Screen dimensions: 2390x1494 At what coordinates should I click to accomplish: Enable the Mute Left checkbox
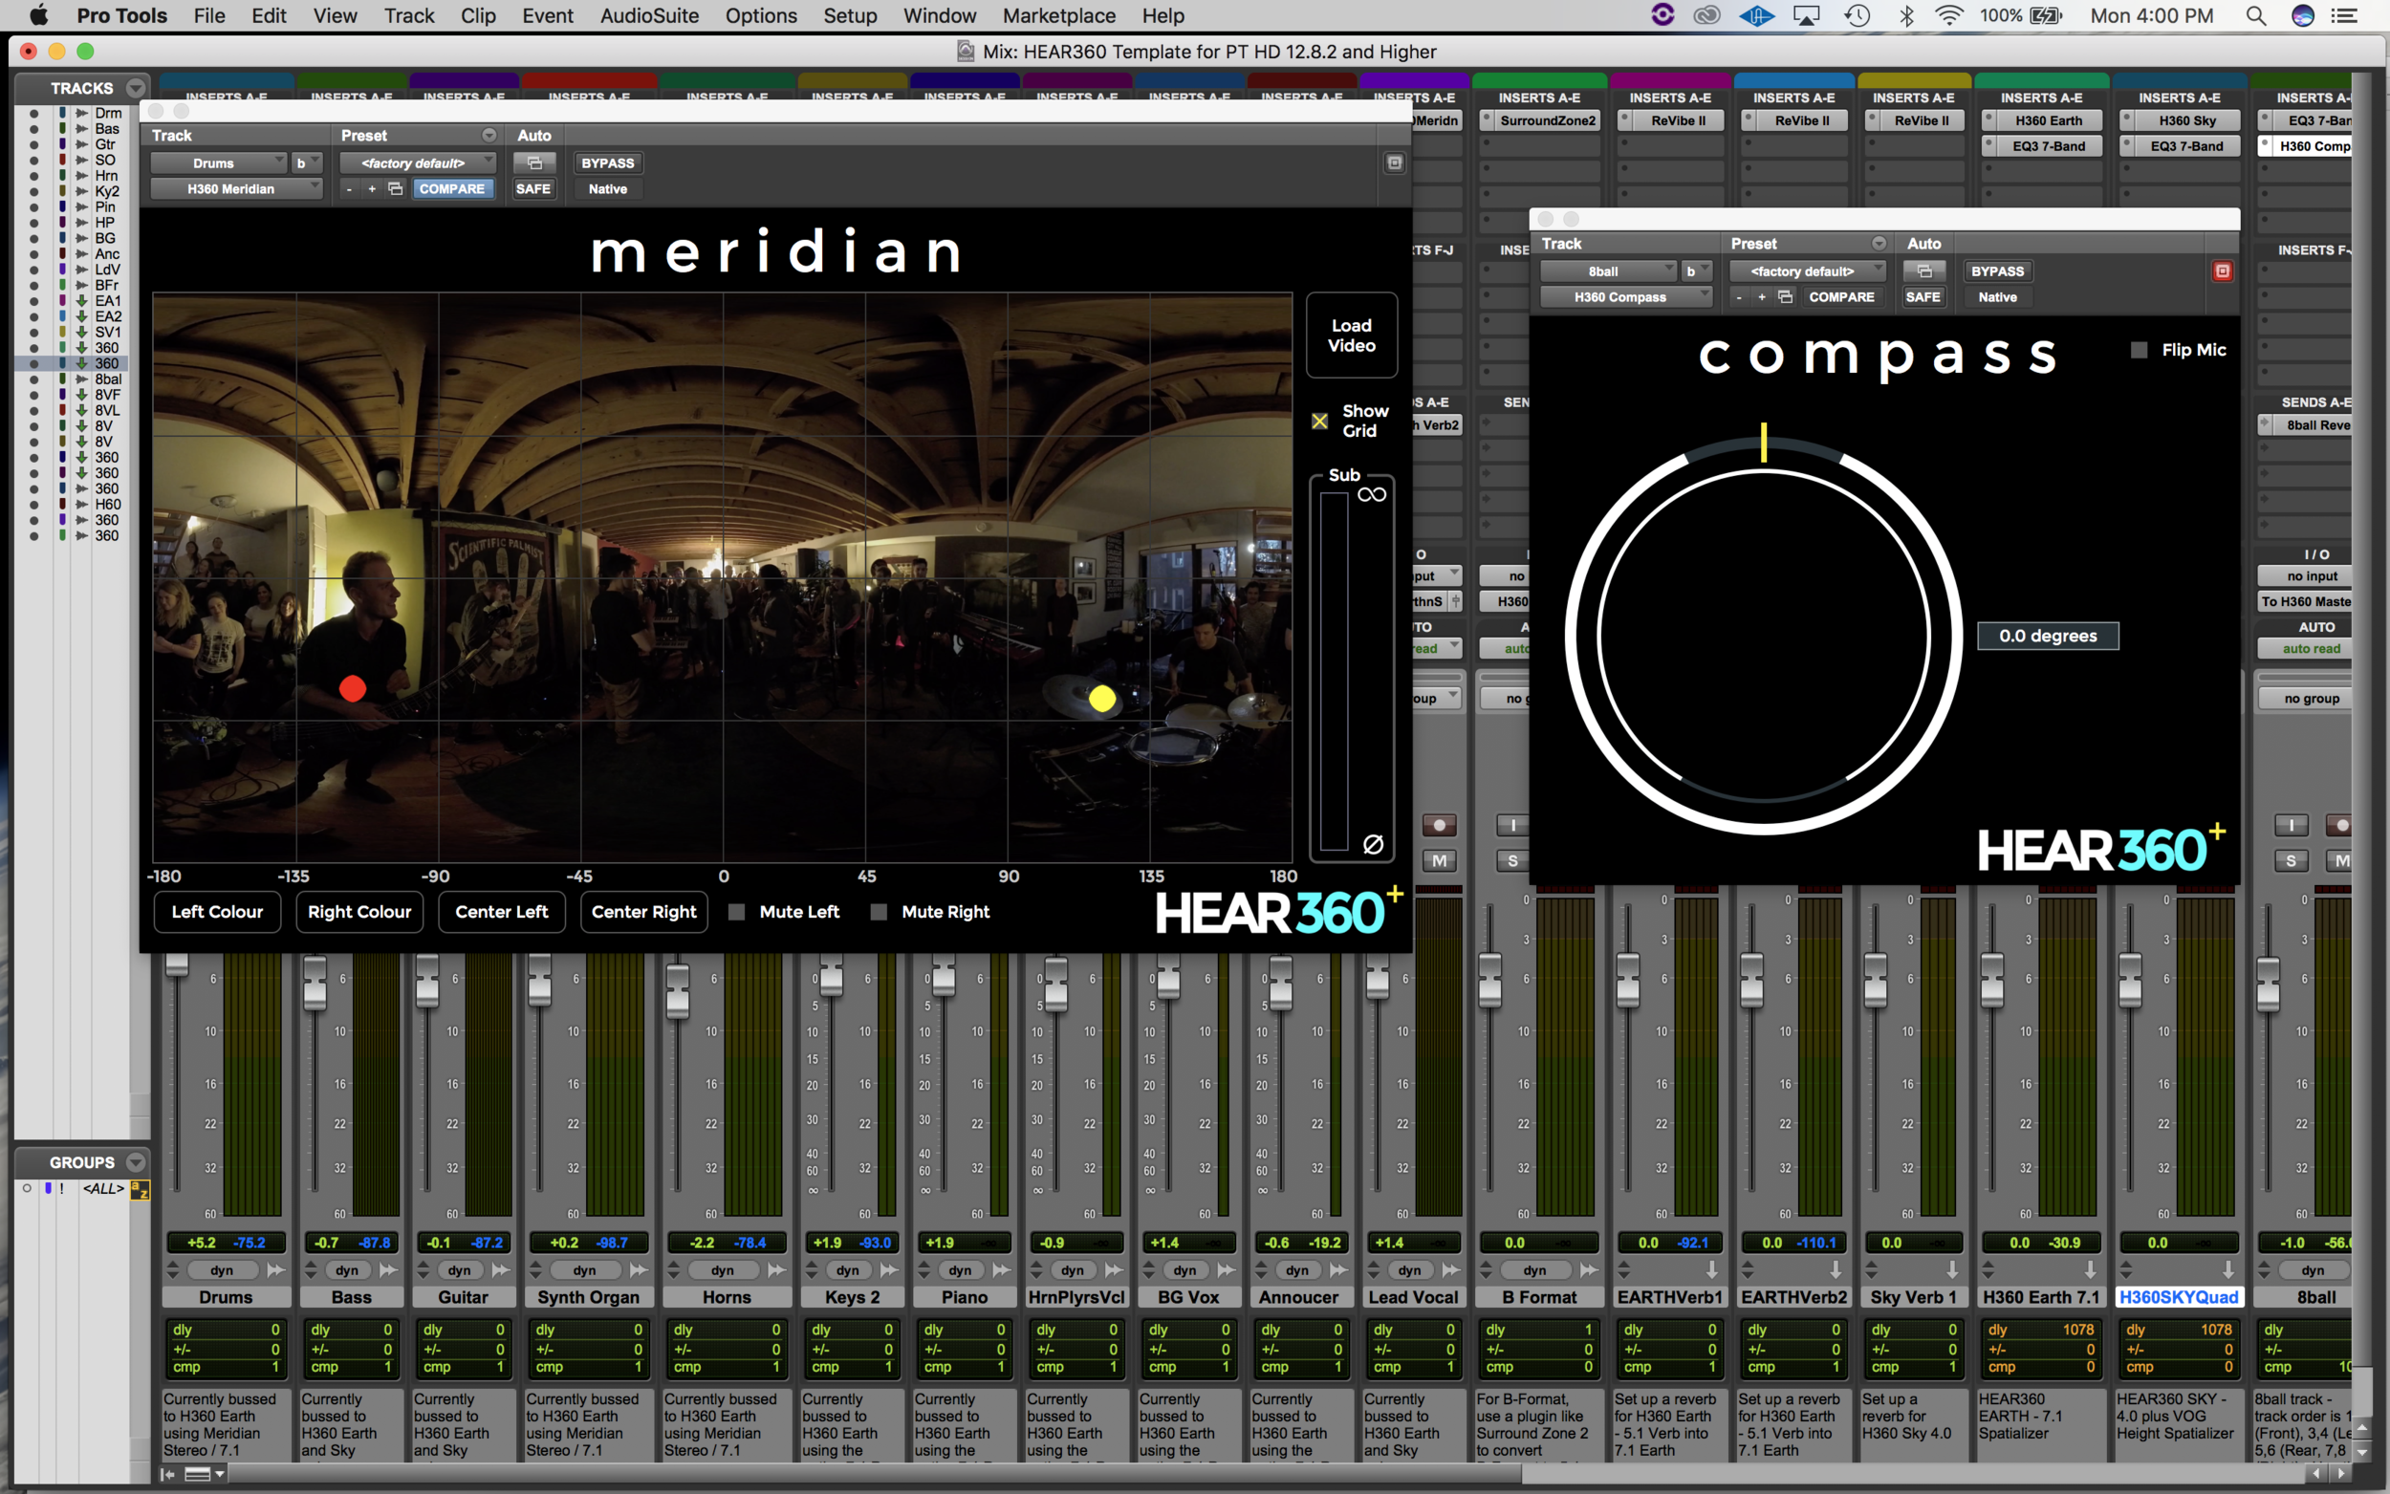[x=736, y=912]
